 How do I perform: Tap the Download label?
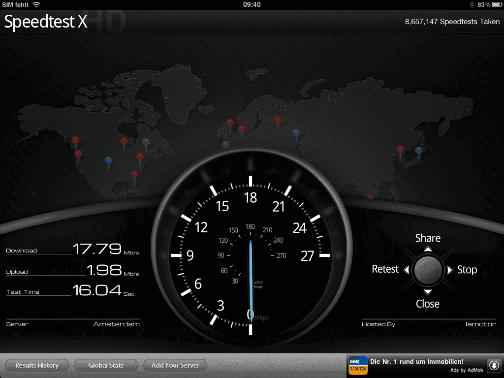tap(22, 251)
